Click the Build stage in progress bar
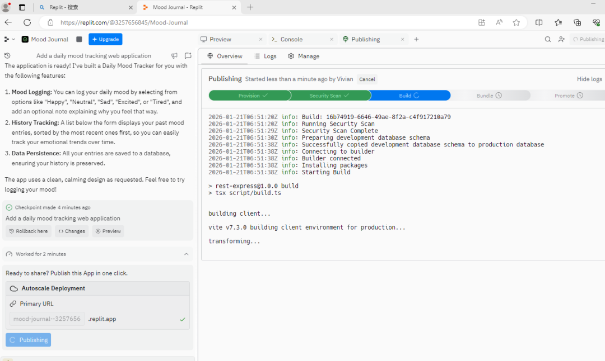This screenshot has width=605, height=361. pos(409,96)
